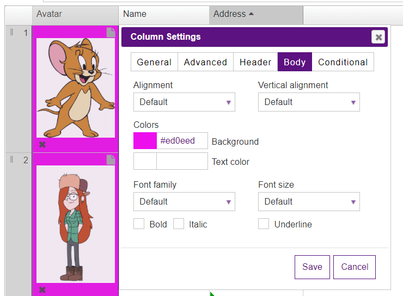This screenshot has height=296, width=403.
Task: Toggle the Underline checkbox
Action: tap(264, 224)
